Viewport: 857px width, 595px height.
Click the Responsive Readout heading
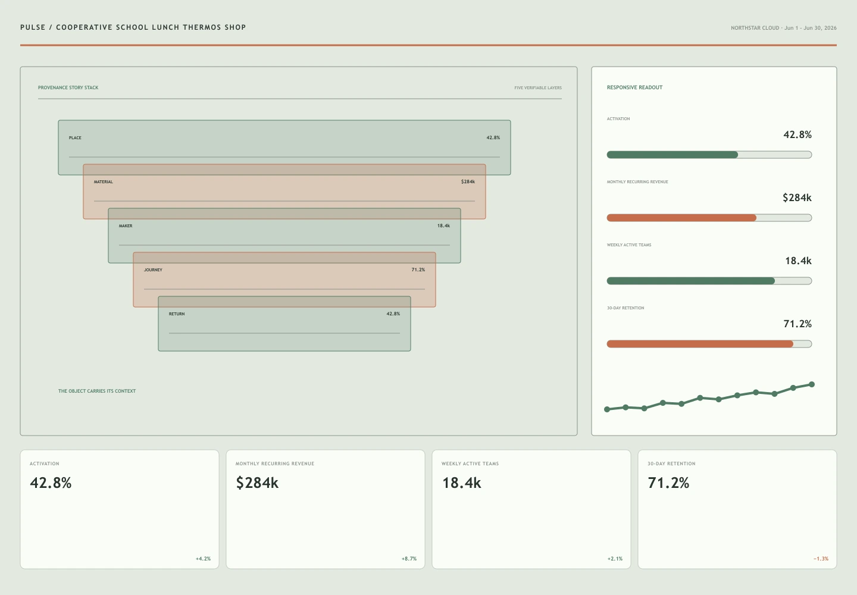click(x=634, y=87)
